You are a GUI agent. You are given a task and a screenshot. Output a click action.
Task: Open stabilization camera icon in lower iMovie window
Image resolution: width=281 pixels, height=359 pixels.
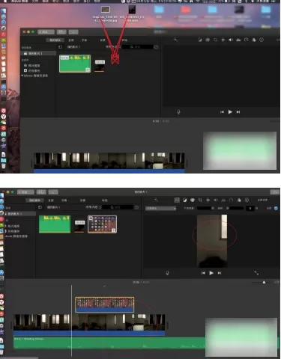pos(208,200)
